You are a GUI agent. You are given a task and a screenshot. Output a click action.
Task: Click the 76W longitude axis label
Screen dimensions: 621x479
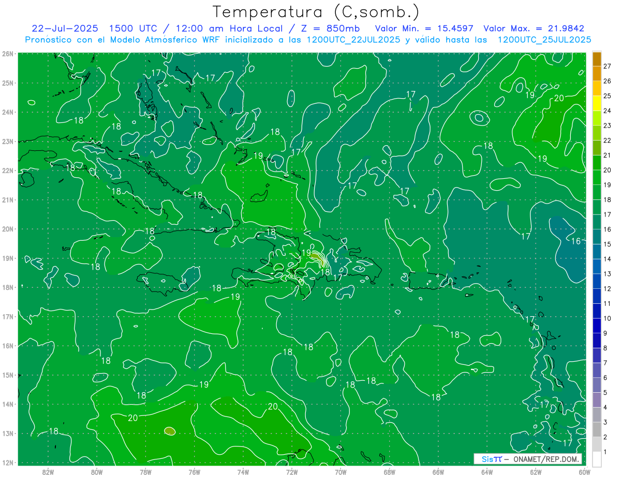(x=194, y=472)
